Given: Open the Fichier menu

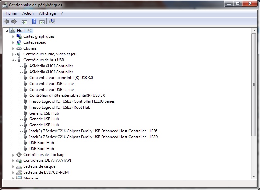Looking at the screenshot, I should tap(11, 13).
